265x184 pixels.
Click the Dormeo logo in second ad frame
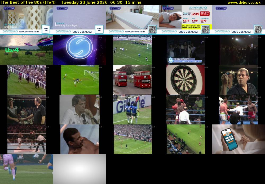(x=62, y=8)
